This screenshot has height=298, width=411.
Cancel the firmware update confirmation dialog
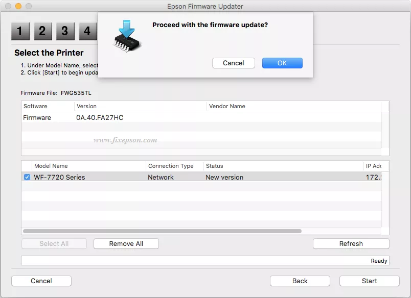point(234,63)
